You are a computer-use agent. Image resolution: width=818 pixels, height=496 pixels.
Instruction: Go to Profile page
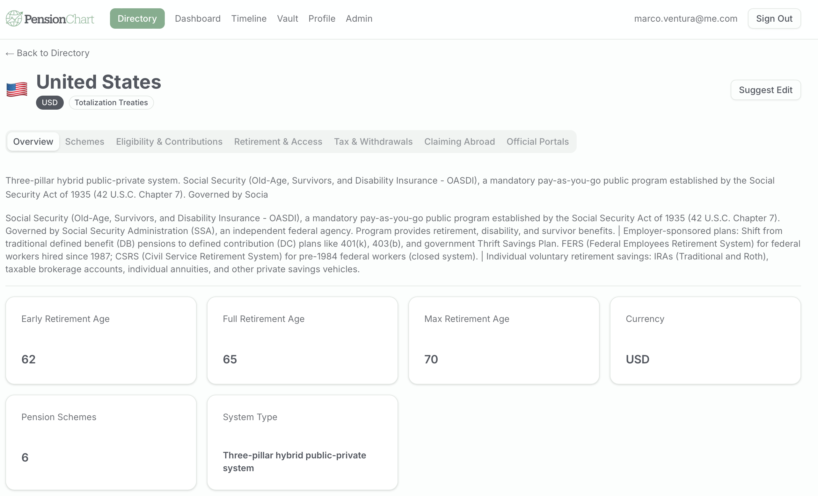point(322,18)
